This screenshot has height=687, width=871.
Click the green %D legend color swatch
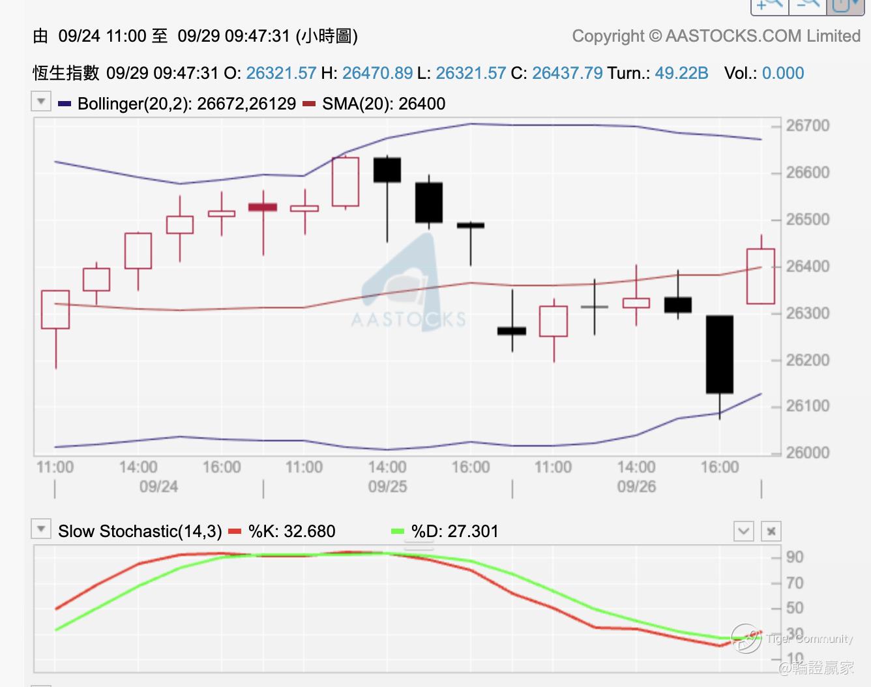(x=398, y=532)
